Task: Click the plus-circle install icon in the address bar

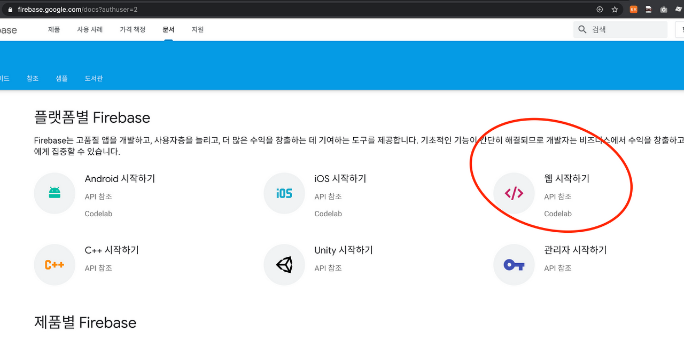Action: 600,10
